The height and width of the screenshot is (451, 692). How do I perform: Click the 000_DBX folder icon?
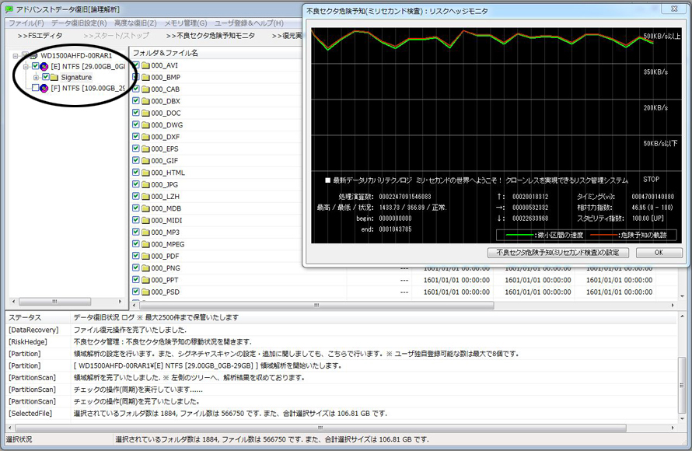point(145,101)
